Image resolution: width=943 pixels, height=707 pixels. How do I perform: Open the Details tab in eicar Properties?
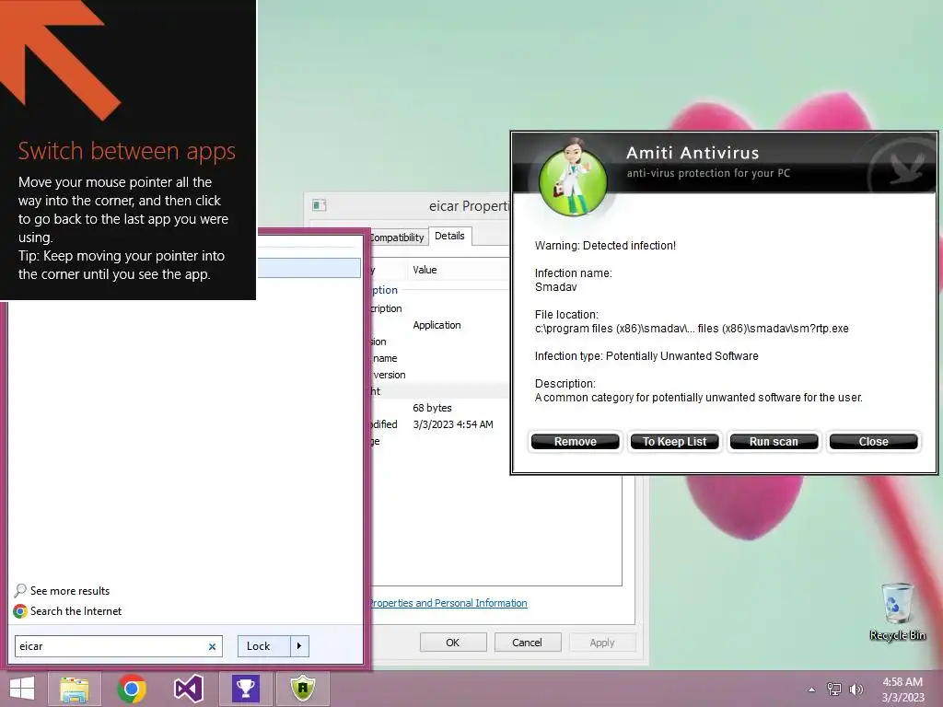(x=449, y=236)
